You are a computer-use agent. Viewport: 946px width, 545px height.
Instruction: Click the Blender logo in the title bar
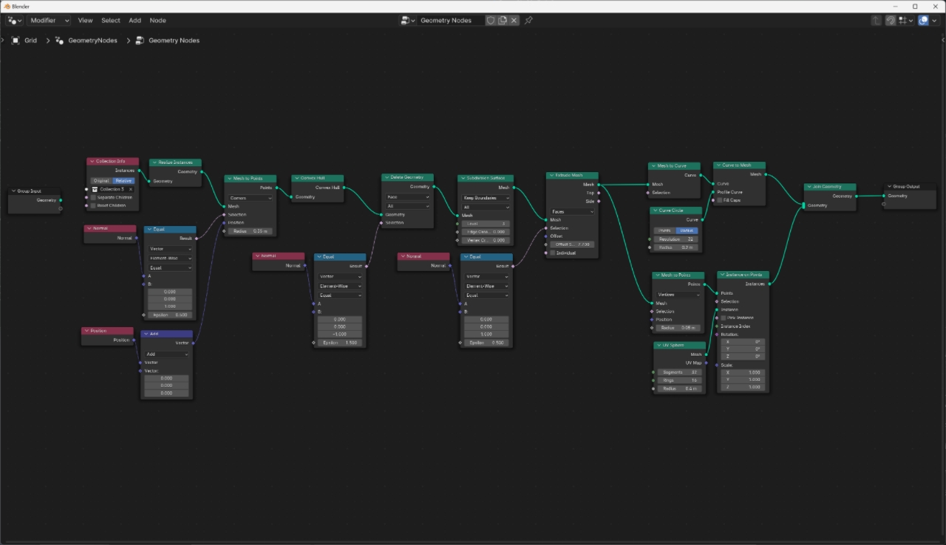7,6
